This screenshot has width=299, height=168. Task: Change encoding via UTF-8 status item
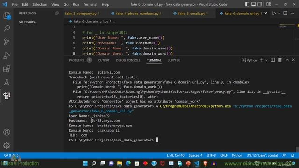tap(211, 155)
